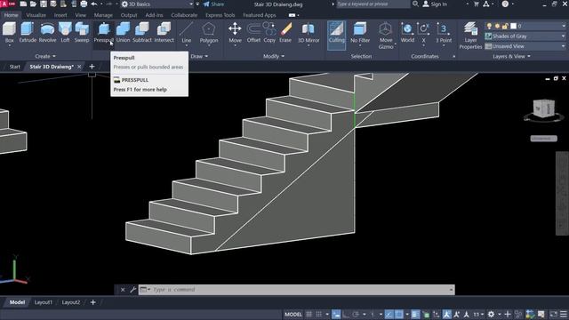The height and width of the screenshot is (320, 569).
Task: Open Layer Properties manager
Action: (470, 36)
